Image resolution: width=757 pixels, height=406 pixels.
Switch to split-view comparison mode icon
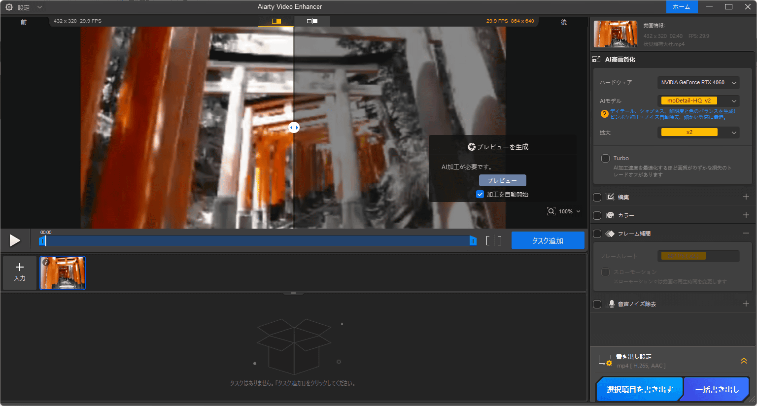coord(276,21)
